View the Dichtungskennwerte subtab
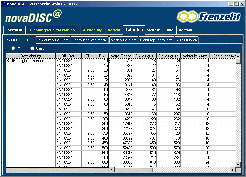 tap(157, 40)
